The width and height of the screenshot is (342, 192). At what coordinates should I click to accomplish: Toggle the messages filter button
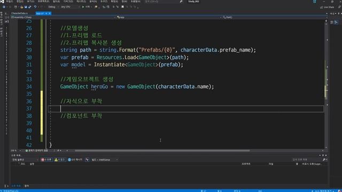(75, 160)
